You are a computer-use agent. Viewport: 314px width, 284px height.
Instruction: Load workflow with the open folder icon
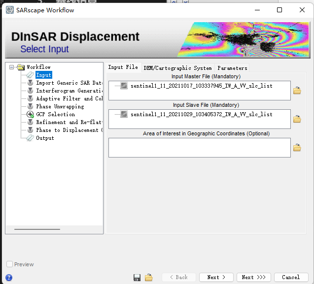[149, 278]
